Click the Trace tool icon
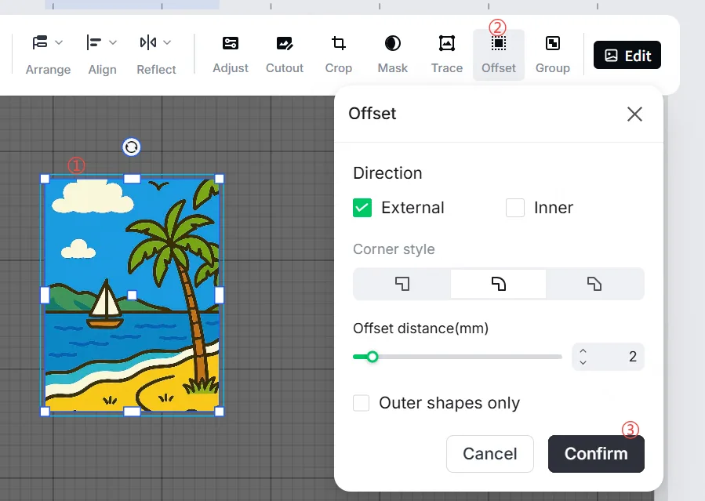The image size is (705, 501). pyautogui.click(x=446, y=44)
